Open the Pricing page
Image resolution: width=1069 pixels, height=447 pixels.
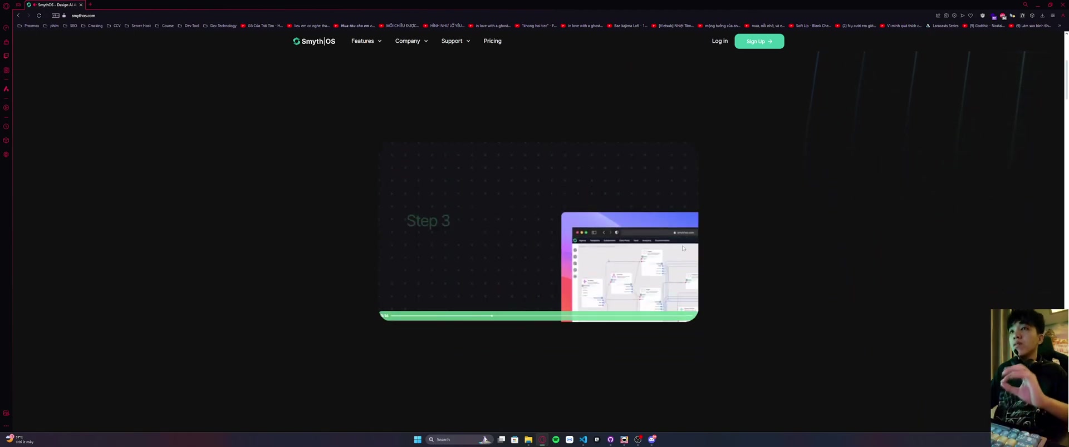tap(493, 41)
